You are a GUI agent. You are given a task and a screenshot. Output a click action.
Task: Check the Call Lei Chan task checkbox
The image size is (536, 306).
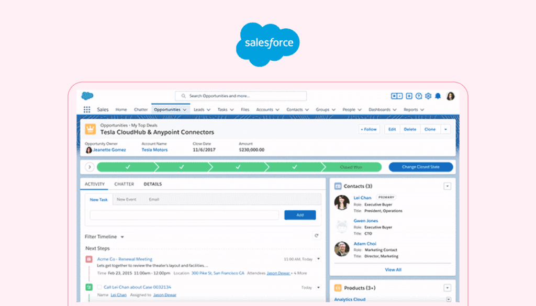[x=89, y=287]
